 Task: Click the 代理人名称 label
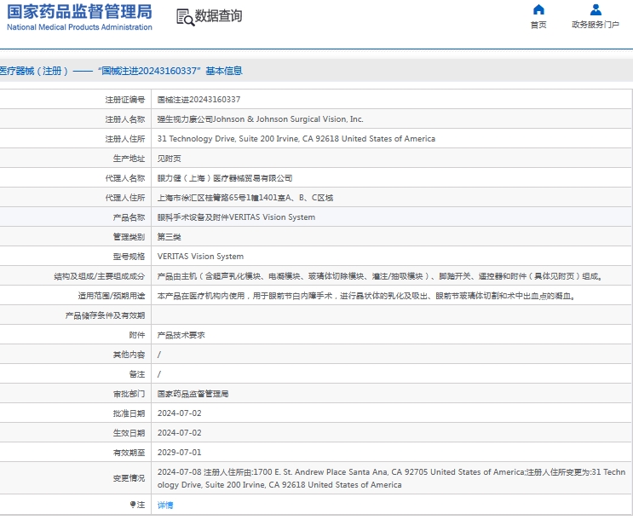point(125,178)
